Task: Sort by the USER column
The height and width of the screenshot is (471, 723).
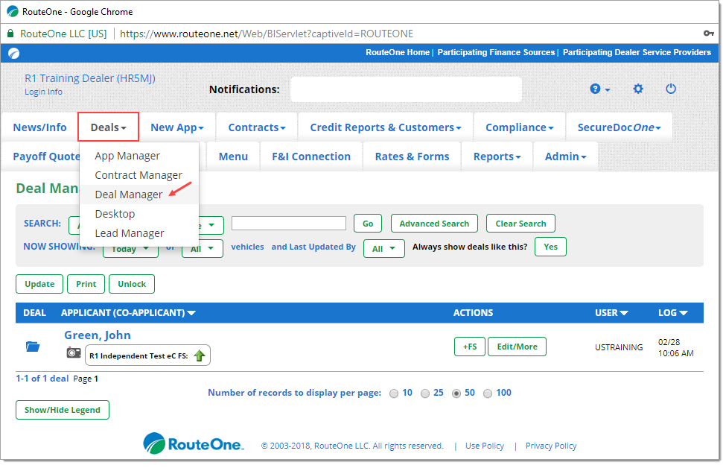Action: [611, 313]
